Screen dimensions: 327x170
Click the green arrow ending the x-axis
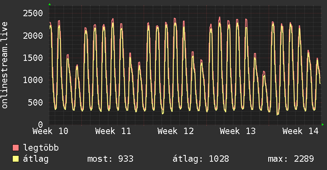[x=323, y=125]
